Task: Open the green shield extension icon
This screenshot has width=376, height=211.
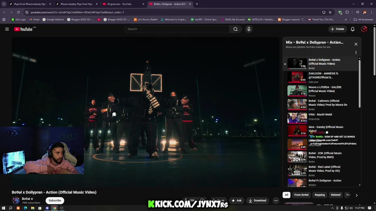Action: (340, 12)
